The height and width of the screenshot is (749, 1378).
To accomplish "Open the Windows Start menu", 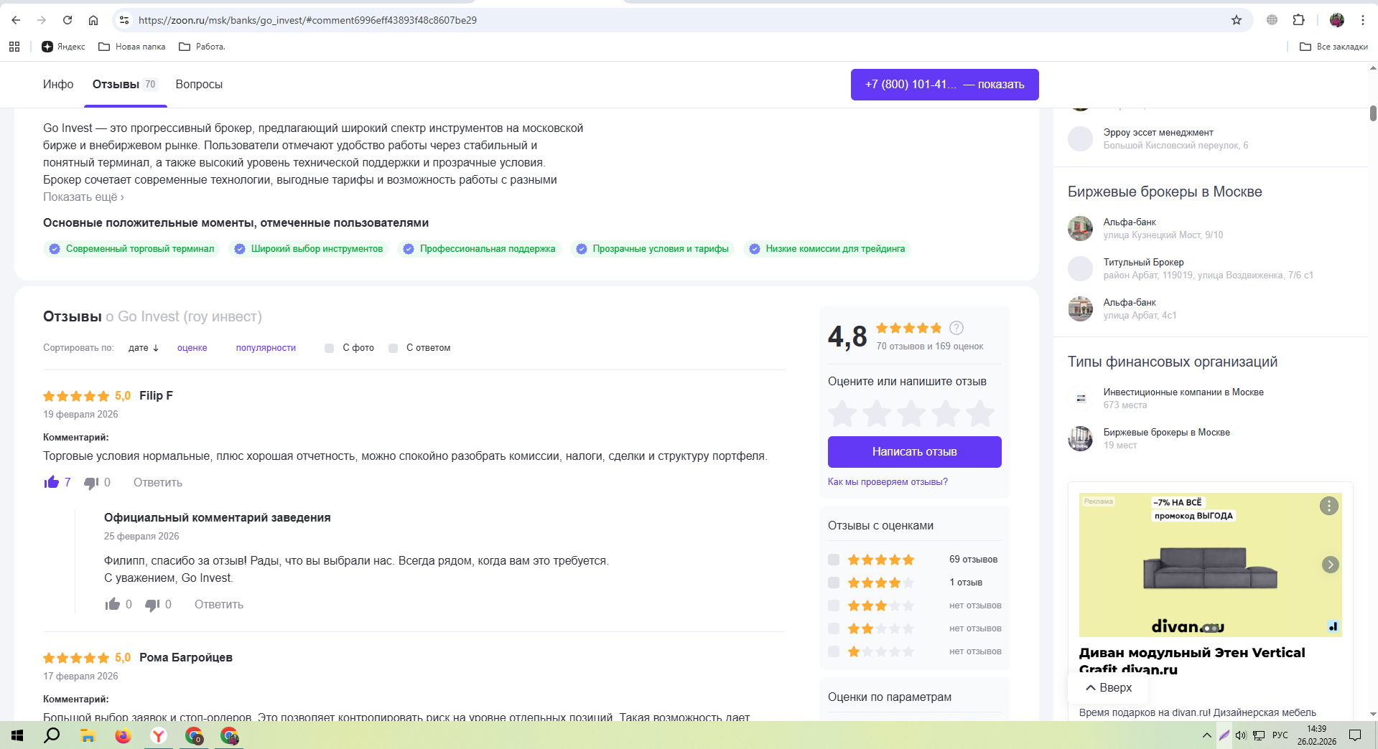I will click(x=17, y=735).
